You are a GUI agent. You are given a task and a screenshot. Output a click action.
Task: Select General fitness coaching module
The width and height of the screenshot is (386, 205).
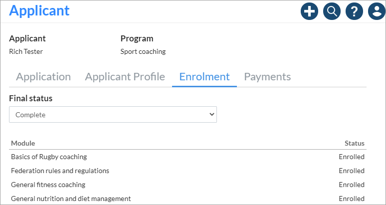pos(48,185)
